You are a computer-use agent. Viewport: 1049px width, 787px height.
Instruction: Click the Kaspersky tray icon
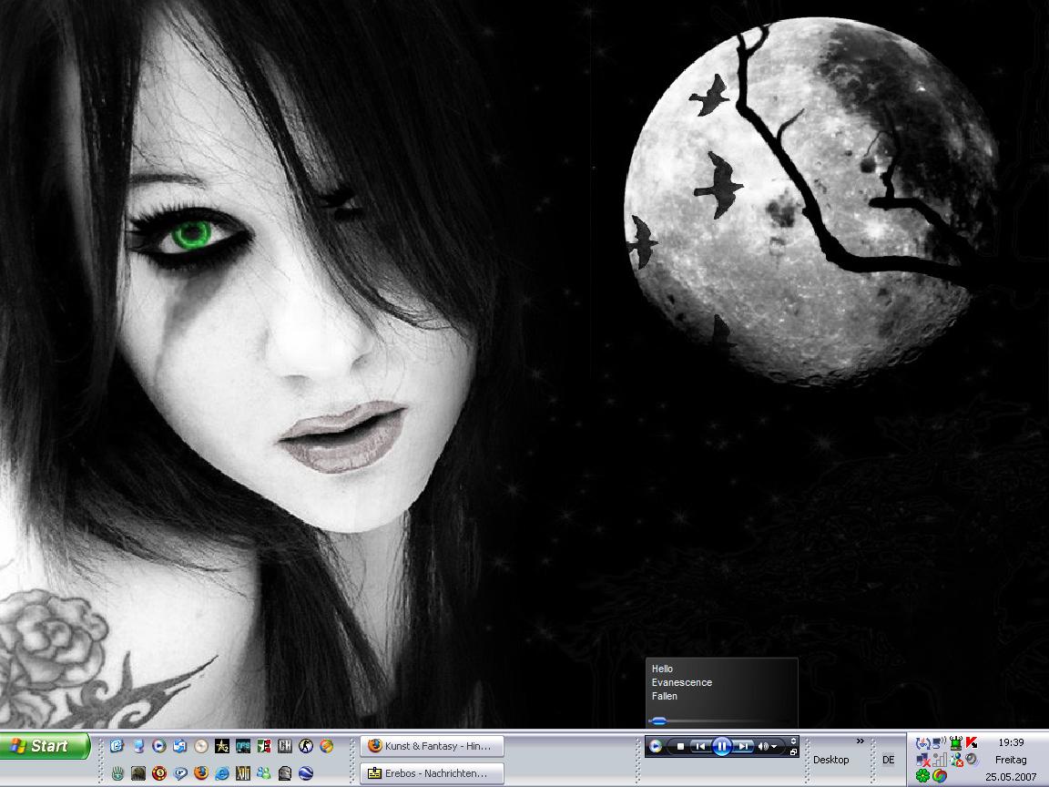[972, 743]
